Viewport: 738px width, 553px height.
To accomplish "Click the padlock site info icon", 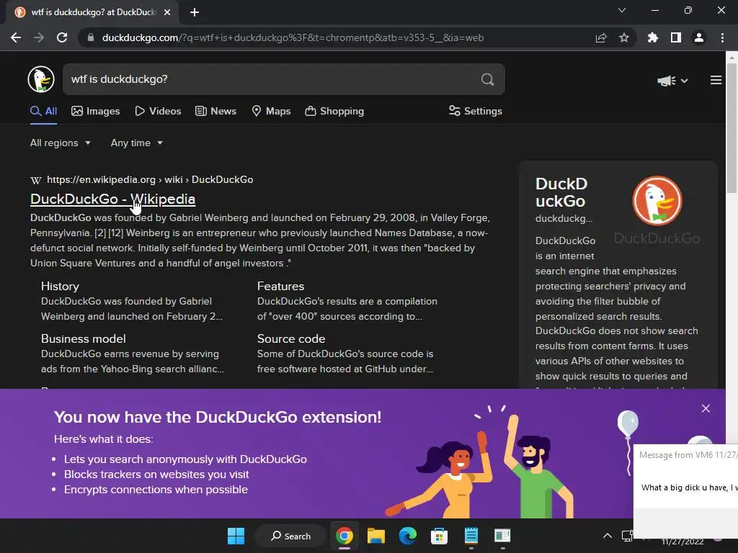I will [x=90, y=37].
